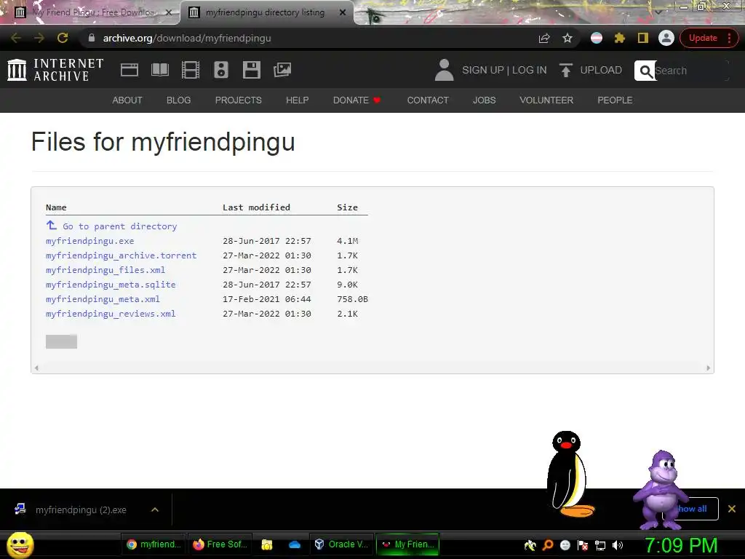Open the Images icon in Archive nav

282,70
